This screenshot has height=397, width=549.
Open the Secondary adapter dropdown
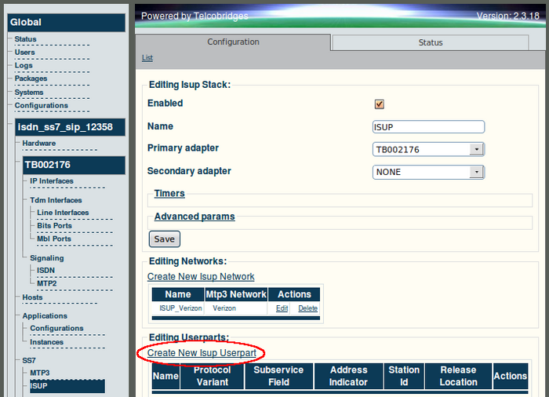[427, 172]
